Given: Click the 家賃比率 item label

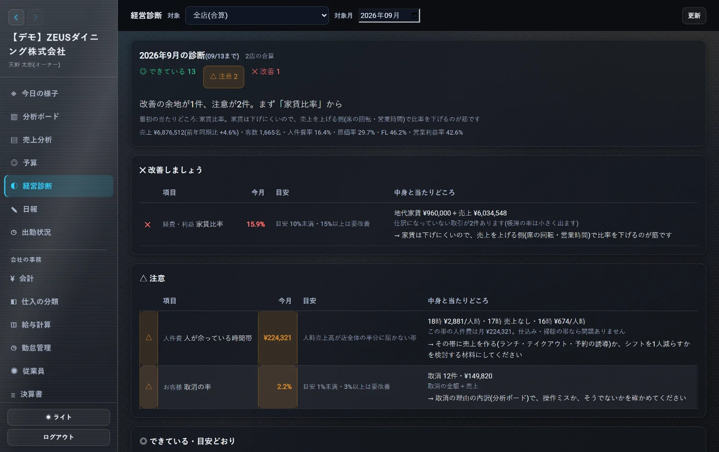Looking at the screenshot, I should pos(209,224).
